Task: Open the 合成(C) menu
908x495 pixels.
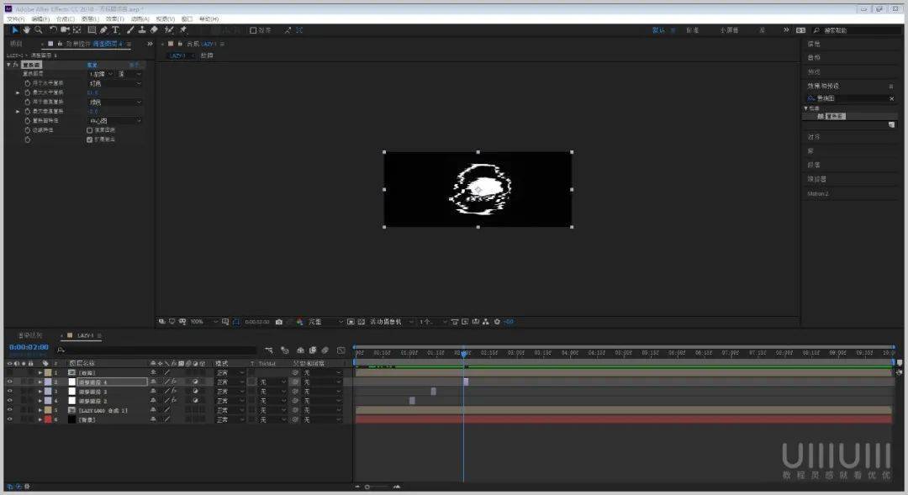Action: [65, 19]
